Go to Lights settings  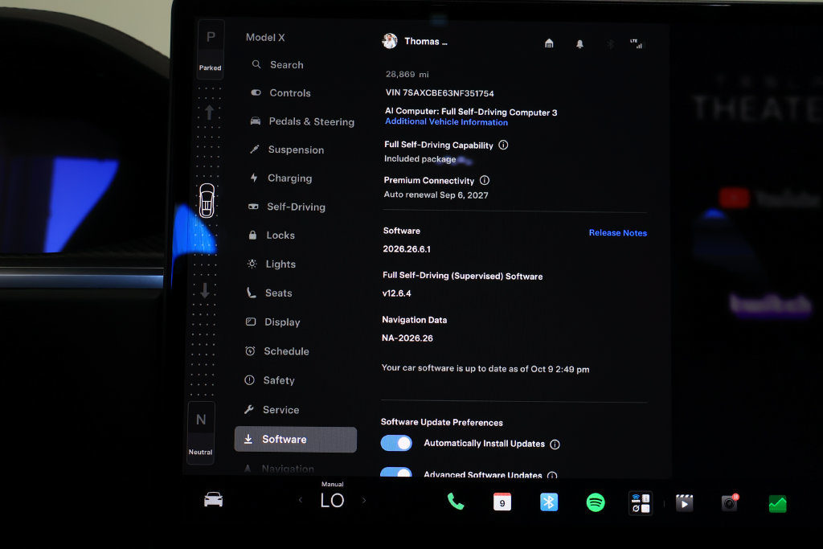[272, 264]
